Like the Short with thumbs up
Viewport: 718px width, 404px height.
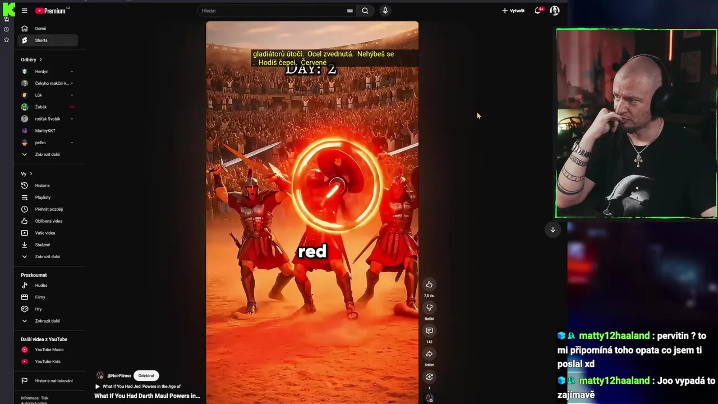[429, 284]
